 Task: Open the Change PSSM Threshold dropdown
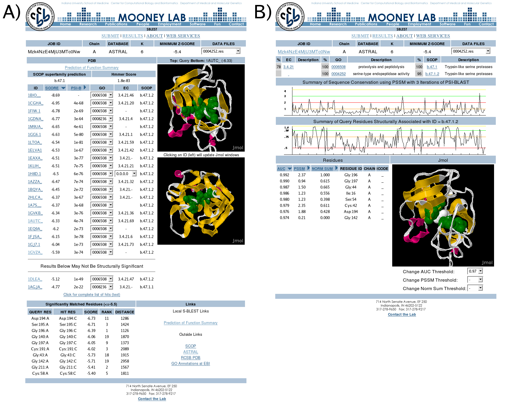pos(475,280)
